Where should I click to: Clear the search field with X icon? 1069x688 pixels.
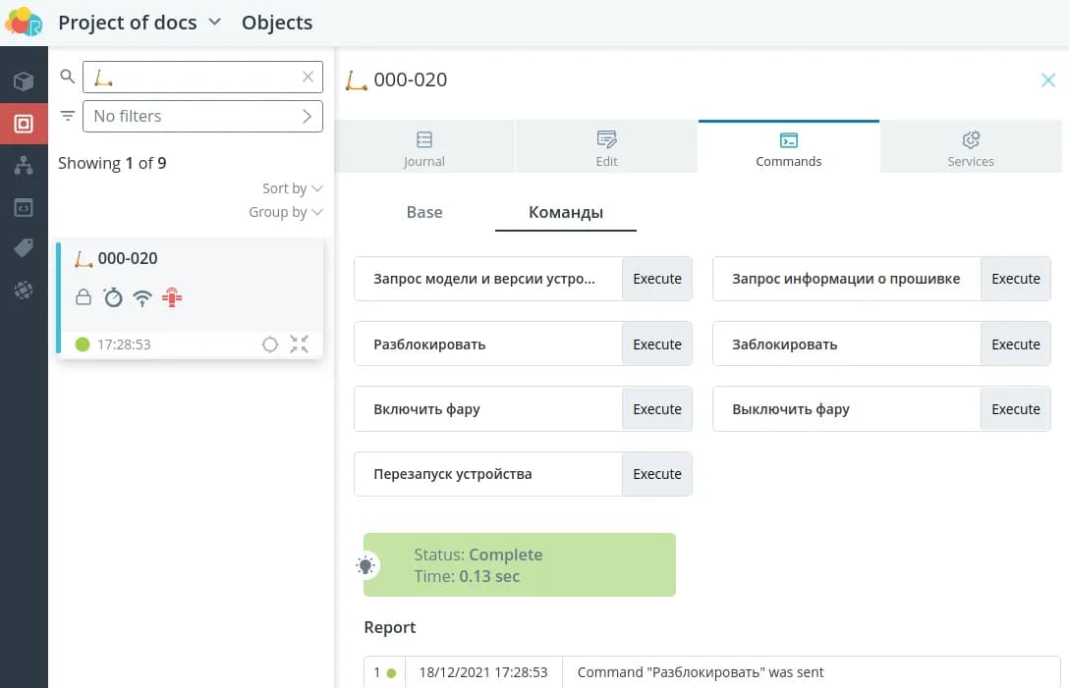tap(308, 77)
